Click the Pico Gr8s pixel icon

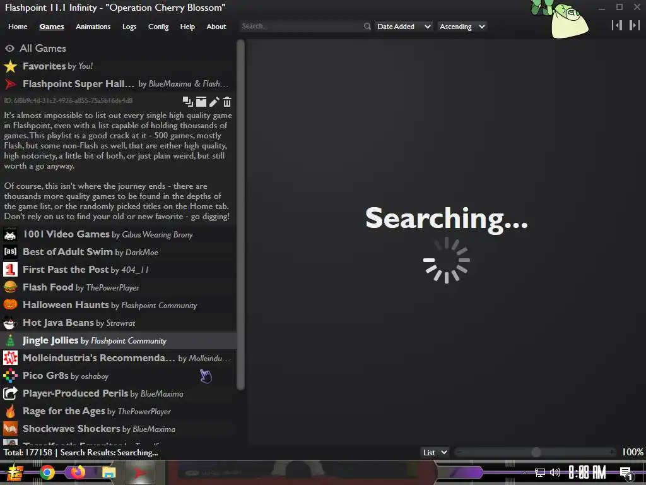click(10, 376)
